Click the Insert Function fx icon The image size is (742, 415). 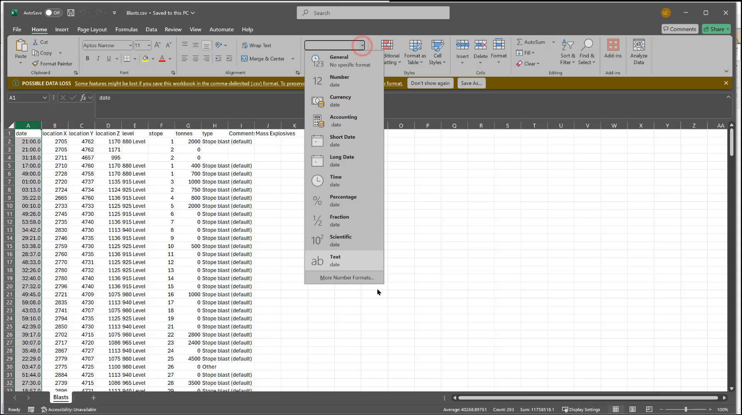[83, 98]
